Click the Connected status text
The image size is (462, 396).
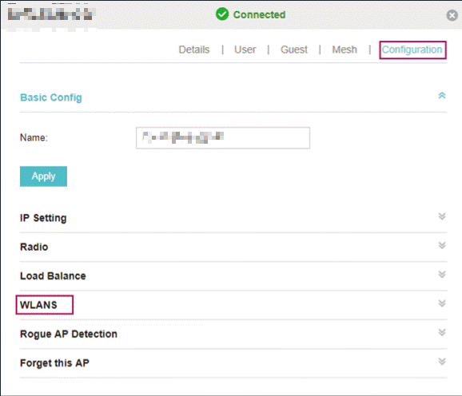coord(259,14)
